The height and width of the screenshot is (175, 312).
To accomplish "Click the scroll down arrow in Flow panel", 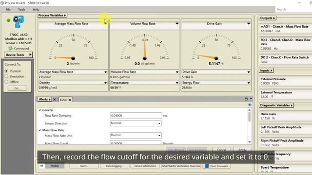I will [x=249, y=142].
